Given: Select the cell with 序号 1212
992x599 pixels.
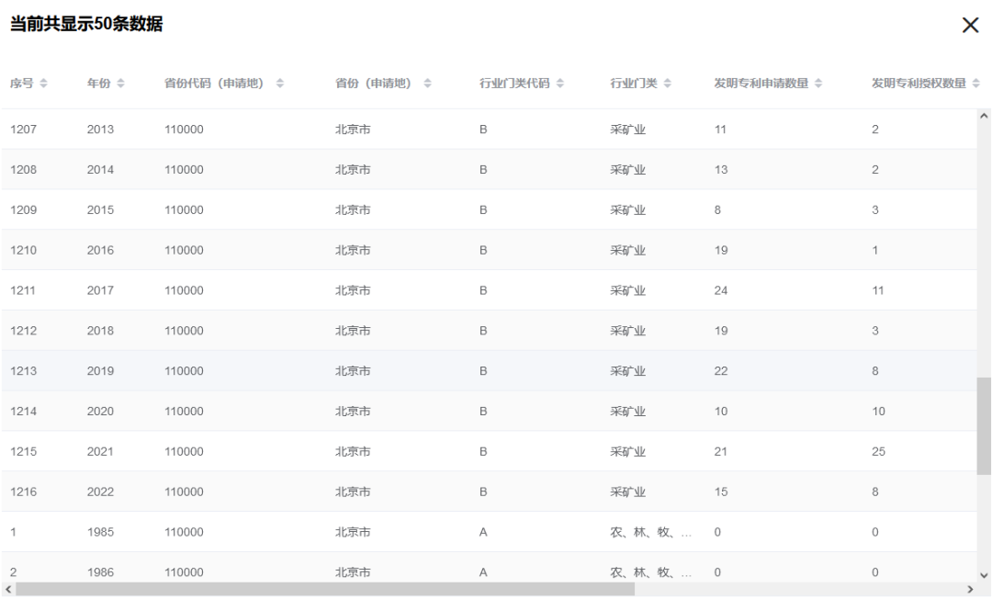Looking at the screenshot, I should tap(23, 331).
